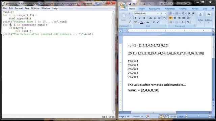Click the proofing errors status bar icon
Image resolution: width=216 pixels, height=121 pixels.
[147, 116]
